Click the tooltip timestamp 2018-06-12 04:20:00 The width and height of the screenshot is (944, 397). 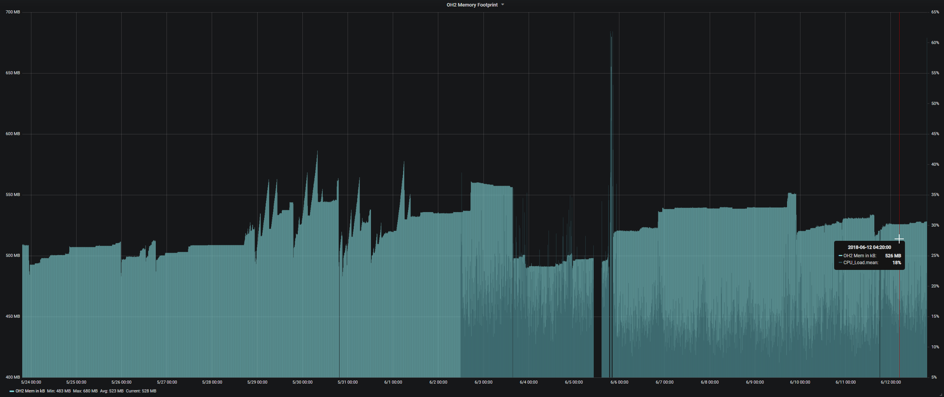869,247
